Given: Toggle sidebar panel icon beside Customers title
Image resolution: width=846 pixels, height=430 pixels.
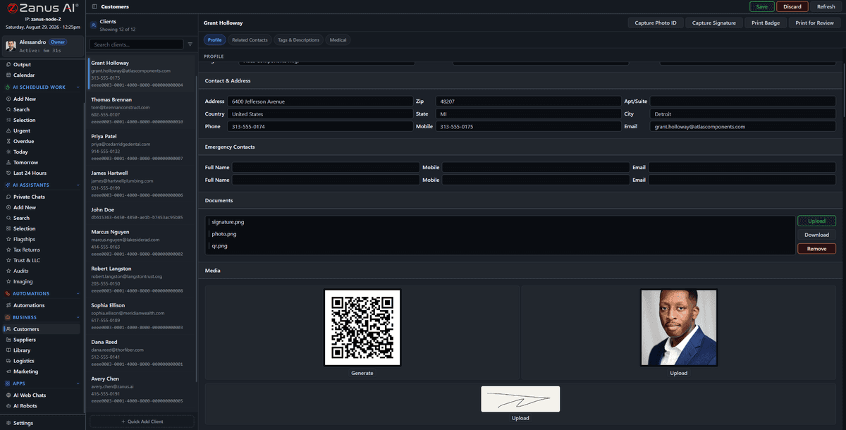Looking at the screenshot, I should tap(94, 6).
